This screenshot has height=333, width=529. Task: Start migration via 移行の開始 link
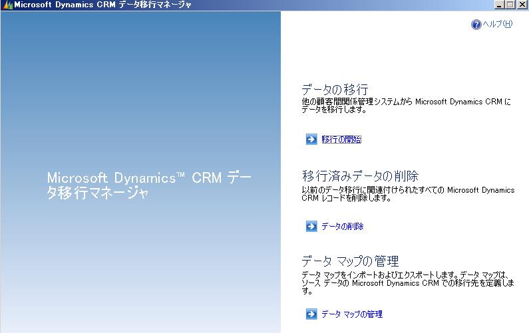click(341, 140)
